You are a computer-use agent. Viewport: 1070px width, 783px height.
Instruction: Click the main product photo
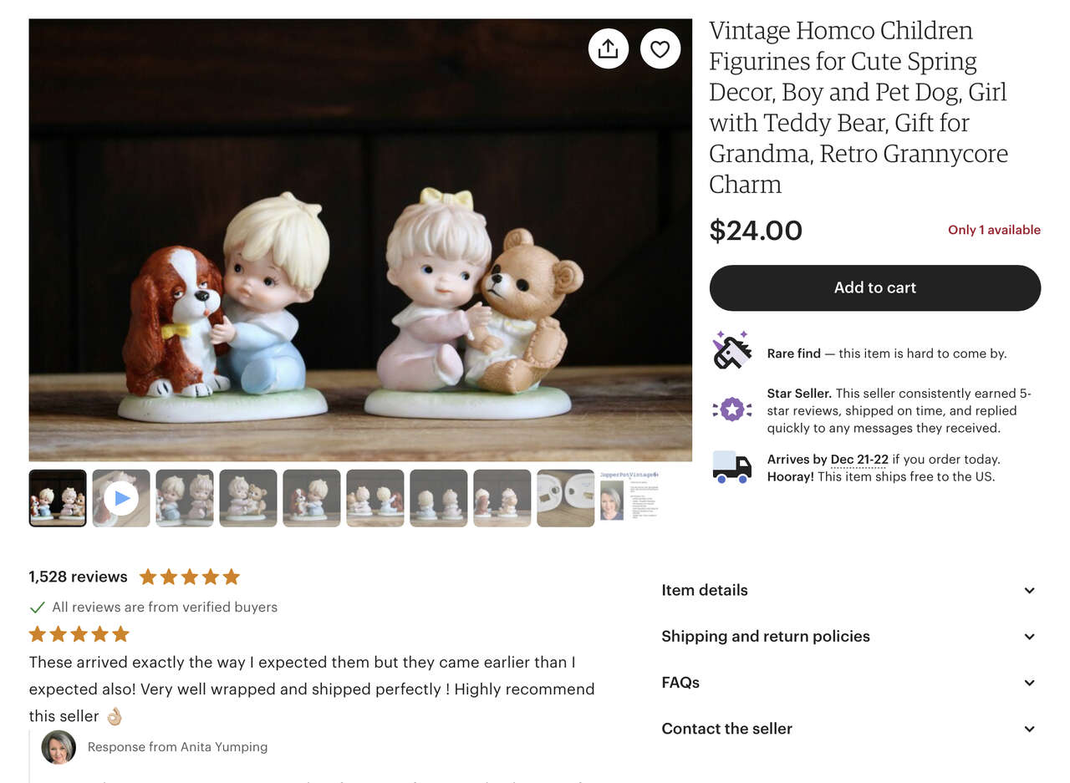[x=360, y=251]
